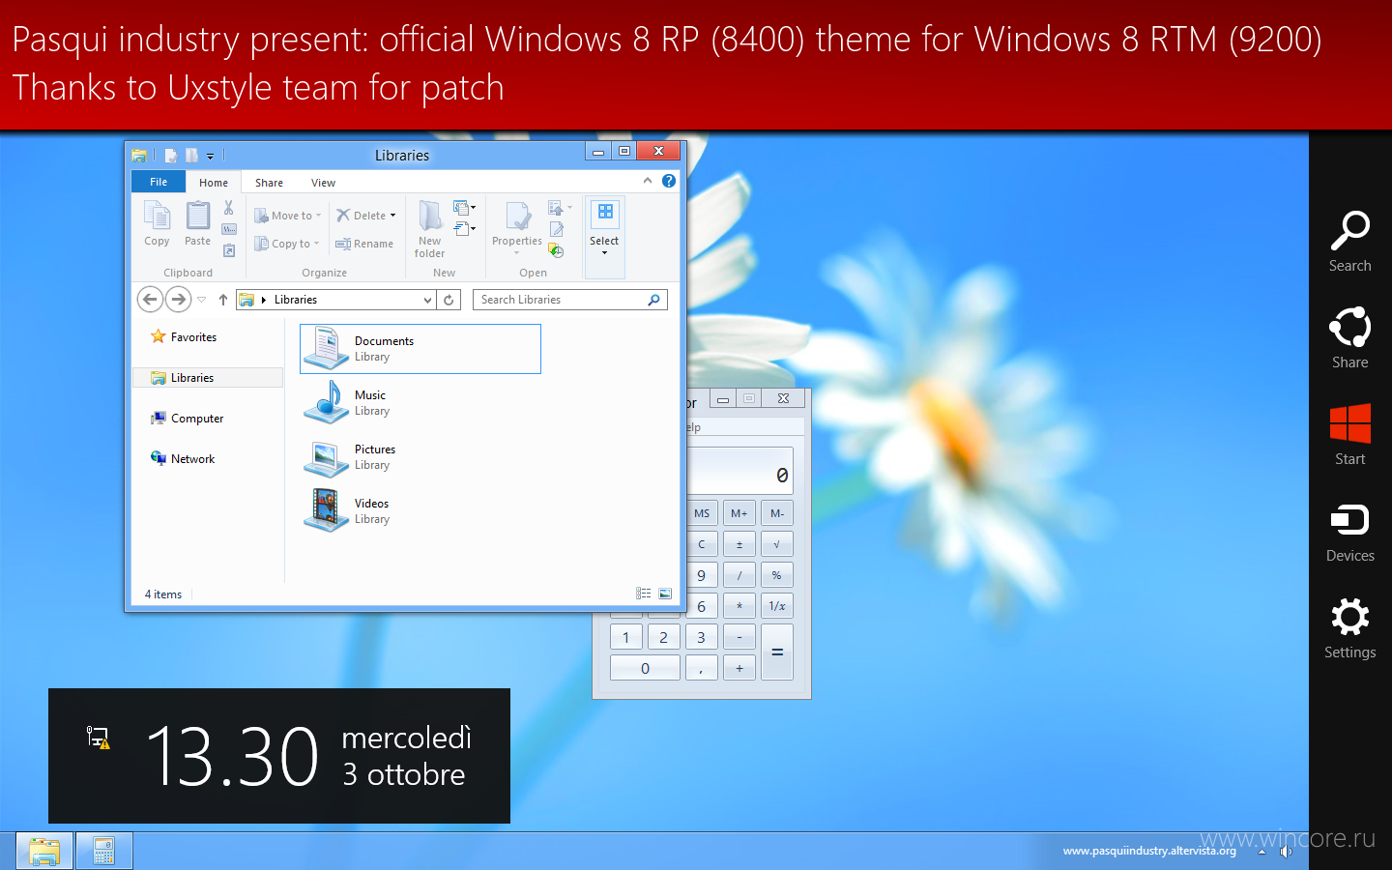Open the Easy access dropdown
Image resolution: width=1392 pixels, height=870 pixels.
(465, 229)
